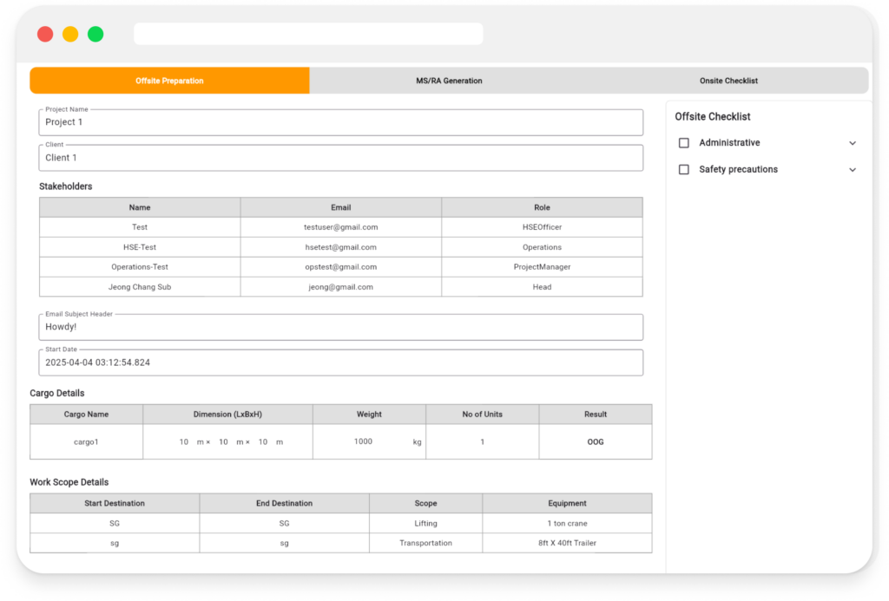Click the HSEOfficer role cell for Test

click(542, 227)
